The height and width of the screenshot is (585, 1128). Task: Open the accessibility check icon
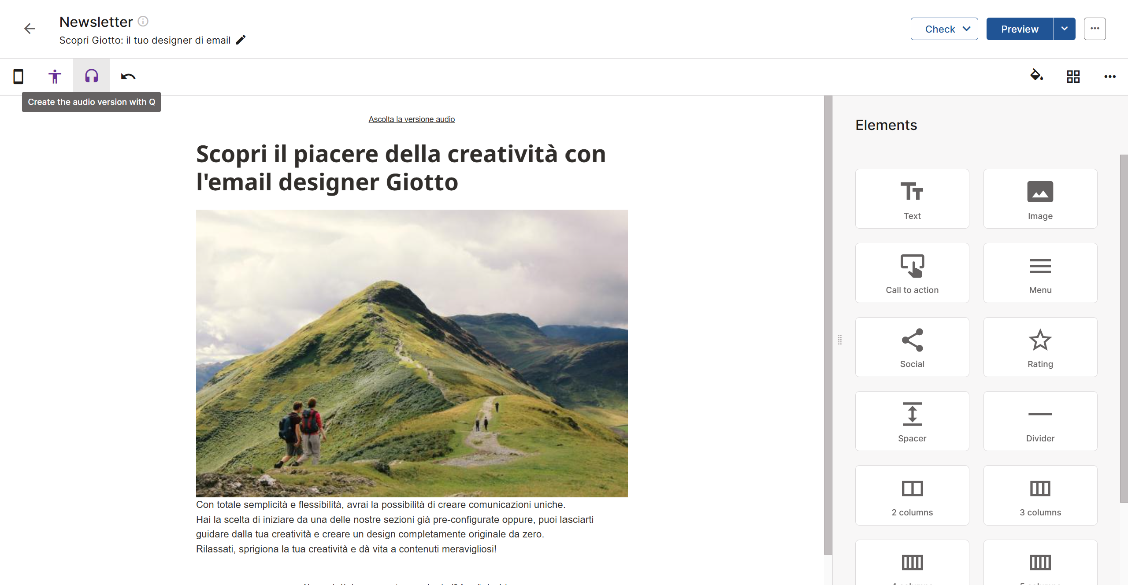pyautogui.click(x=55, y=77)
